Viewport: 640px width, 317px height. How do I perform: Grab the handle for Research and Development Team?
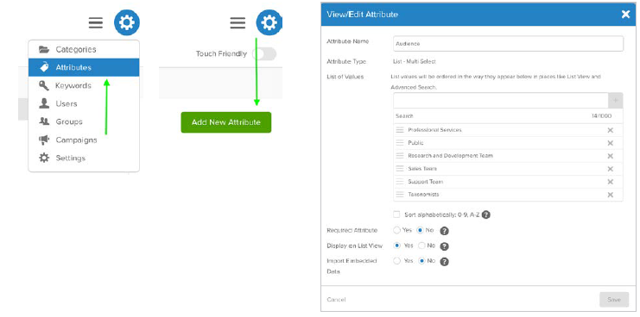pyautogui.click(x=400, y=156)
